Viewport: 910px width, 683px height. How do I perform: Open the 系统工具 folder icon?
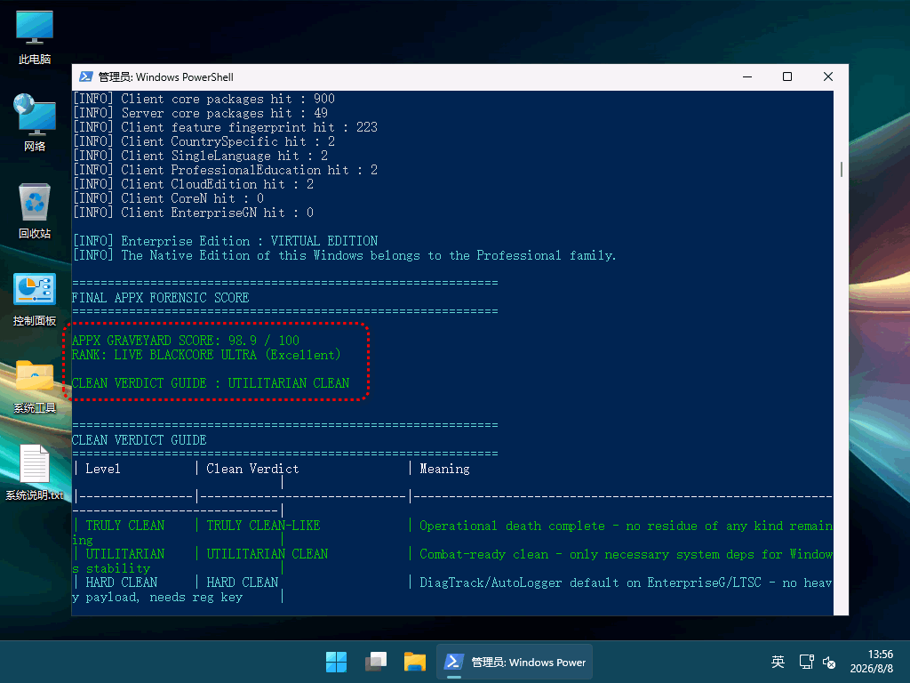pos(35,386)
